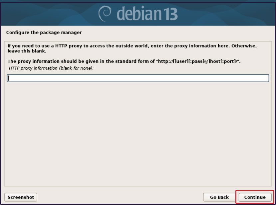
Task: Click the word "Otherwise" in the description
Action: click(x=244, y=46)
